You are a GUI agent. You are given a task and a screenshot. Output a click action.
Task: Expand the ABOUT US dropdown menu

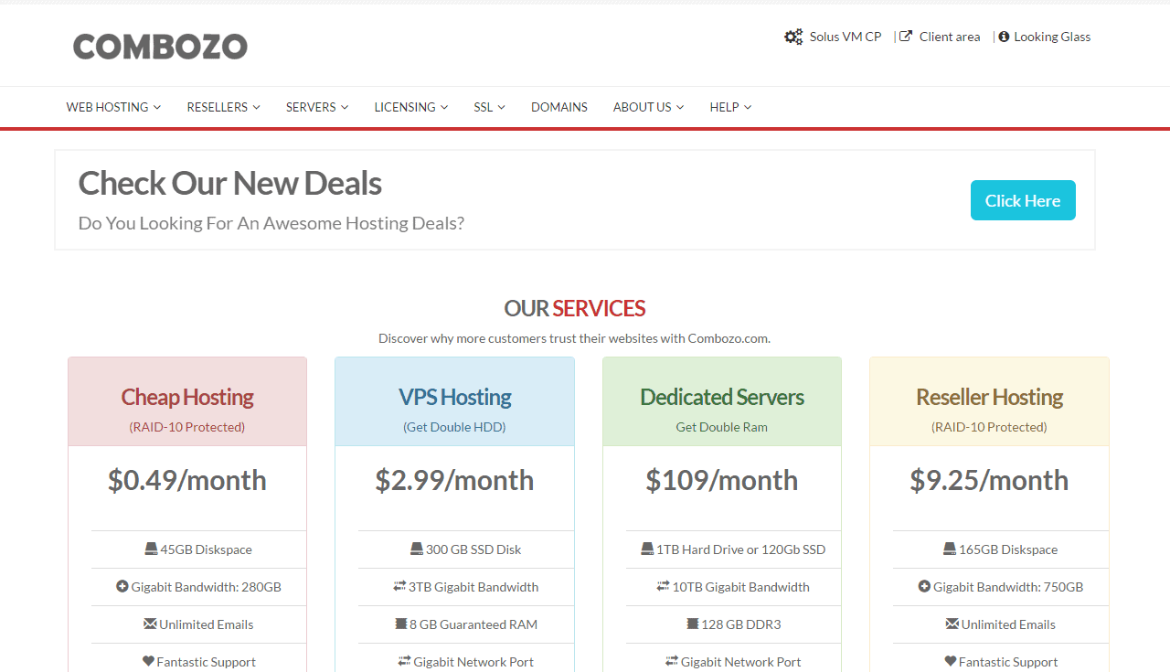tap(649, 107)
